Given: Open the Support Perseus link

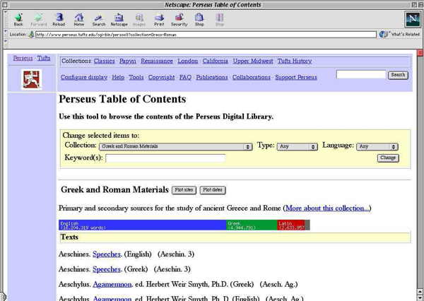Looking at the screenshot, I should [296, 77].
